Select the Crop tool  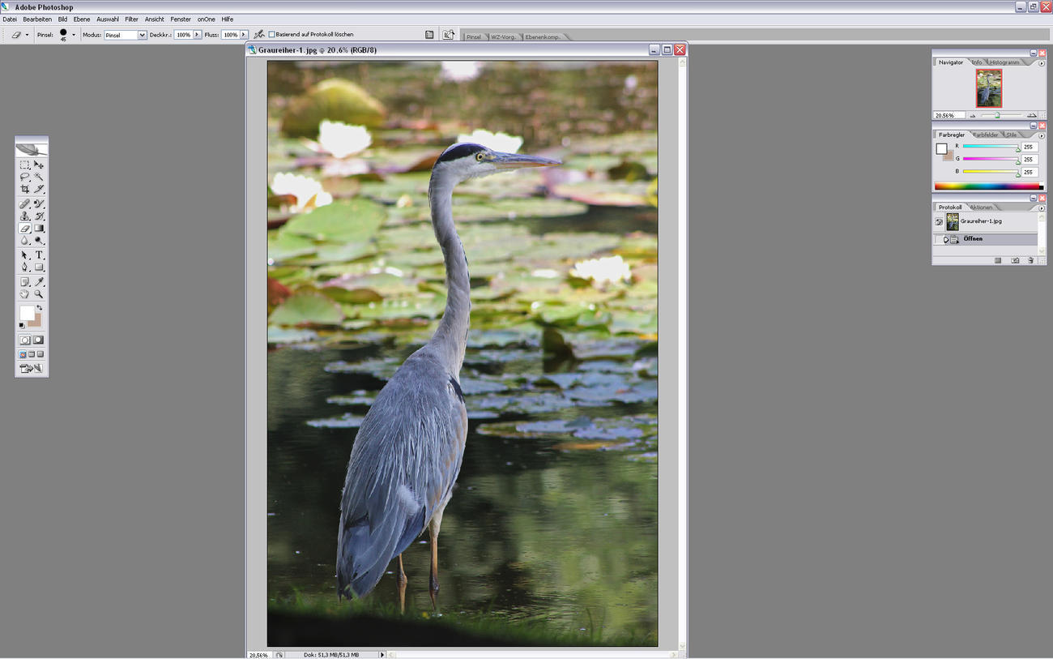(x=25, y=188)
